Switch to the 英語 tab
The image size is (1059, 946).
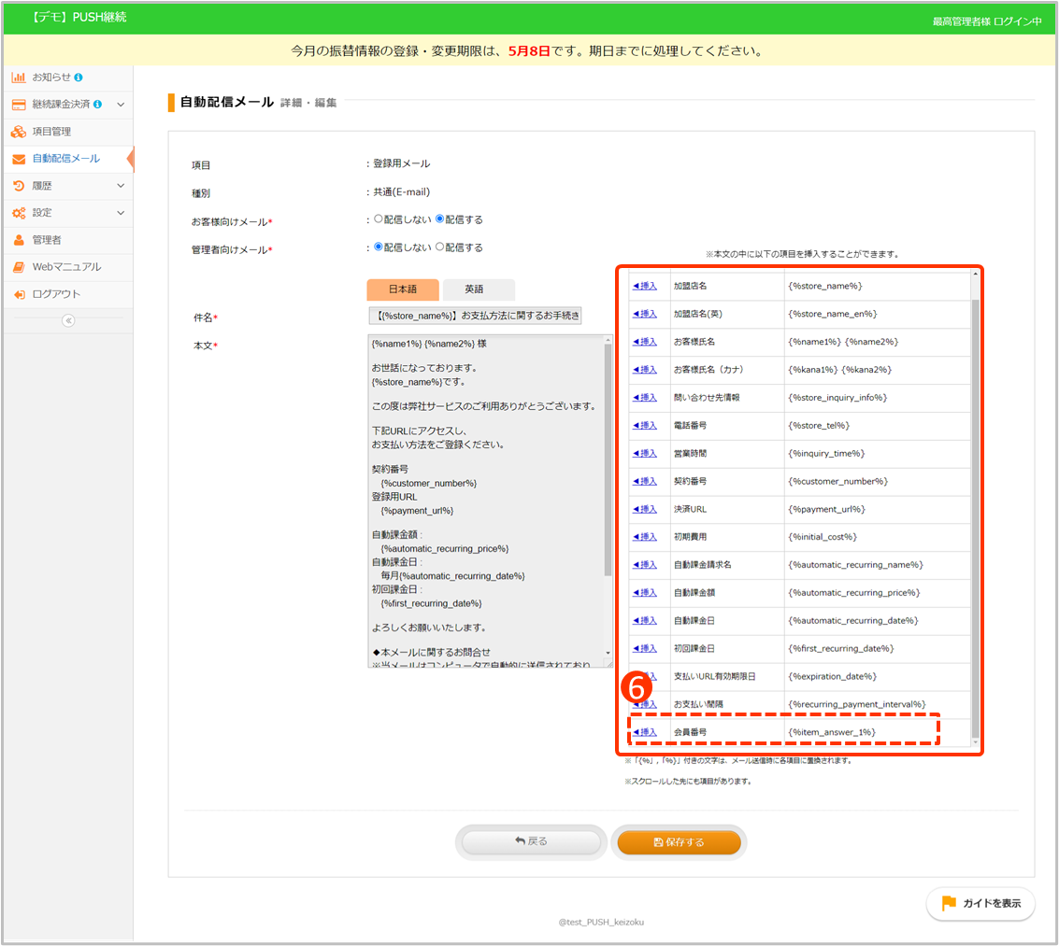[479, 289]
